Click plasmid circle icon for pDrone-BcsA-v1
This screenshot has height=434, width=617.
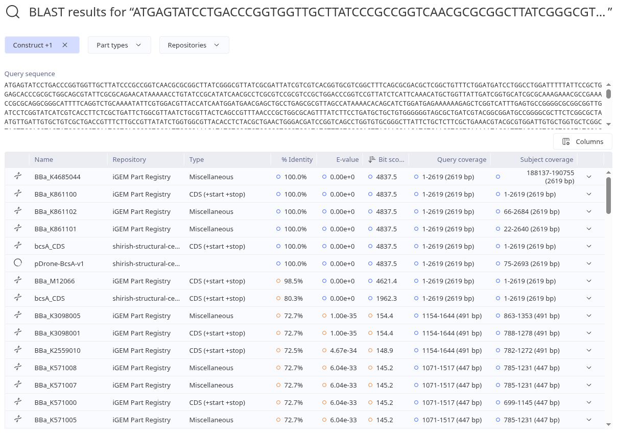pyautogui.click(x=18, y=263)
